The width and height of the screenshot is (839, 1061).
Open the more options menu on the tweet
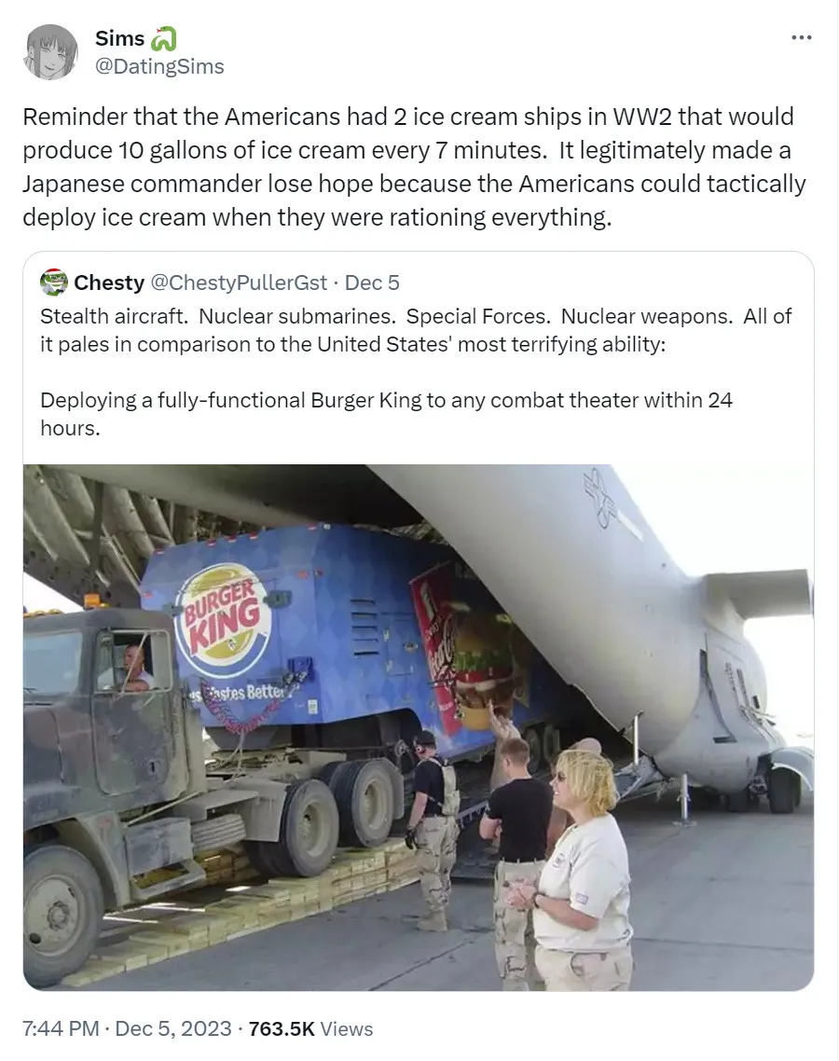tap(800, 37)
